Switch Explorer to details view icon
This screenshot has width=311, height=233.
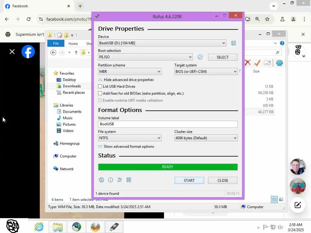tap(274, 199)
